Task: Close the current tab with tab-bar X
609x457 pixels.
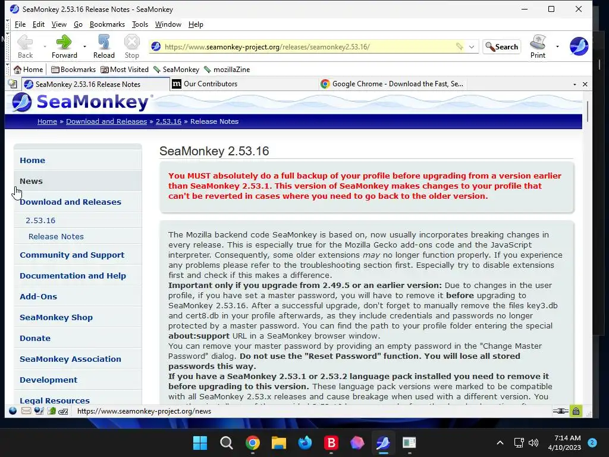Action: coord(585,84)
